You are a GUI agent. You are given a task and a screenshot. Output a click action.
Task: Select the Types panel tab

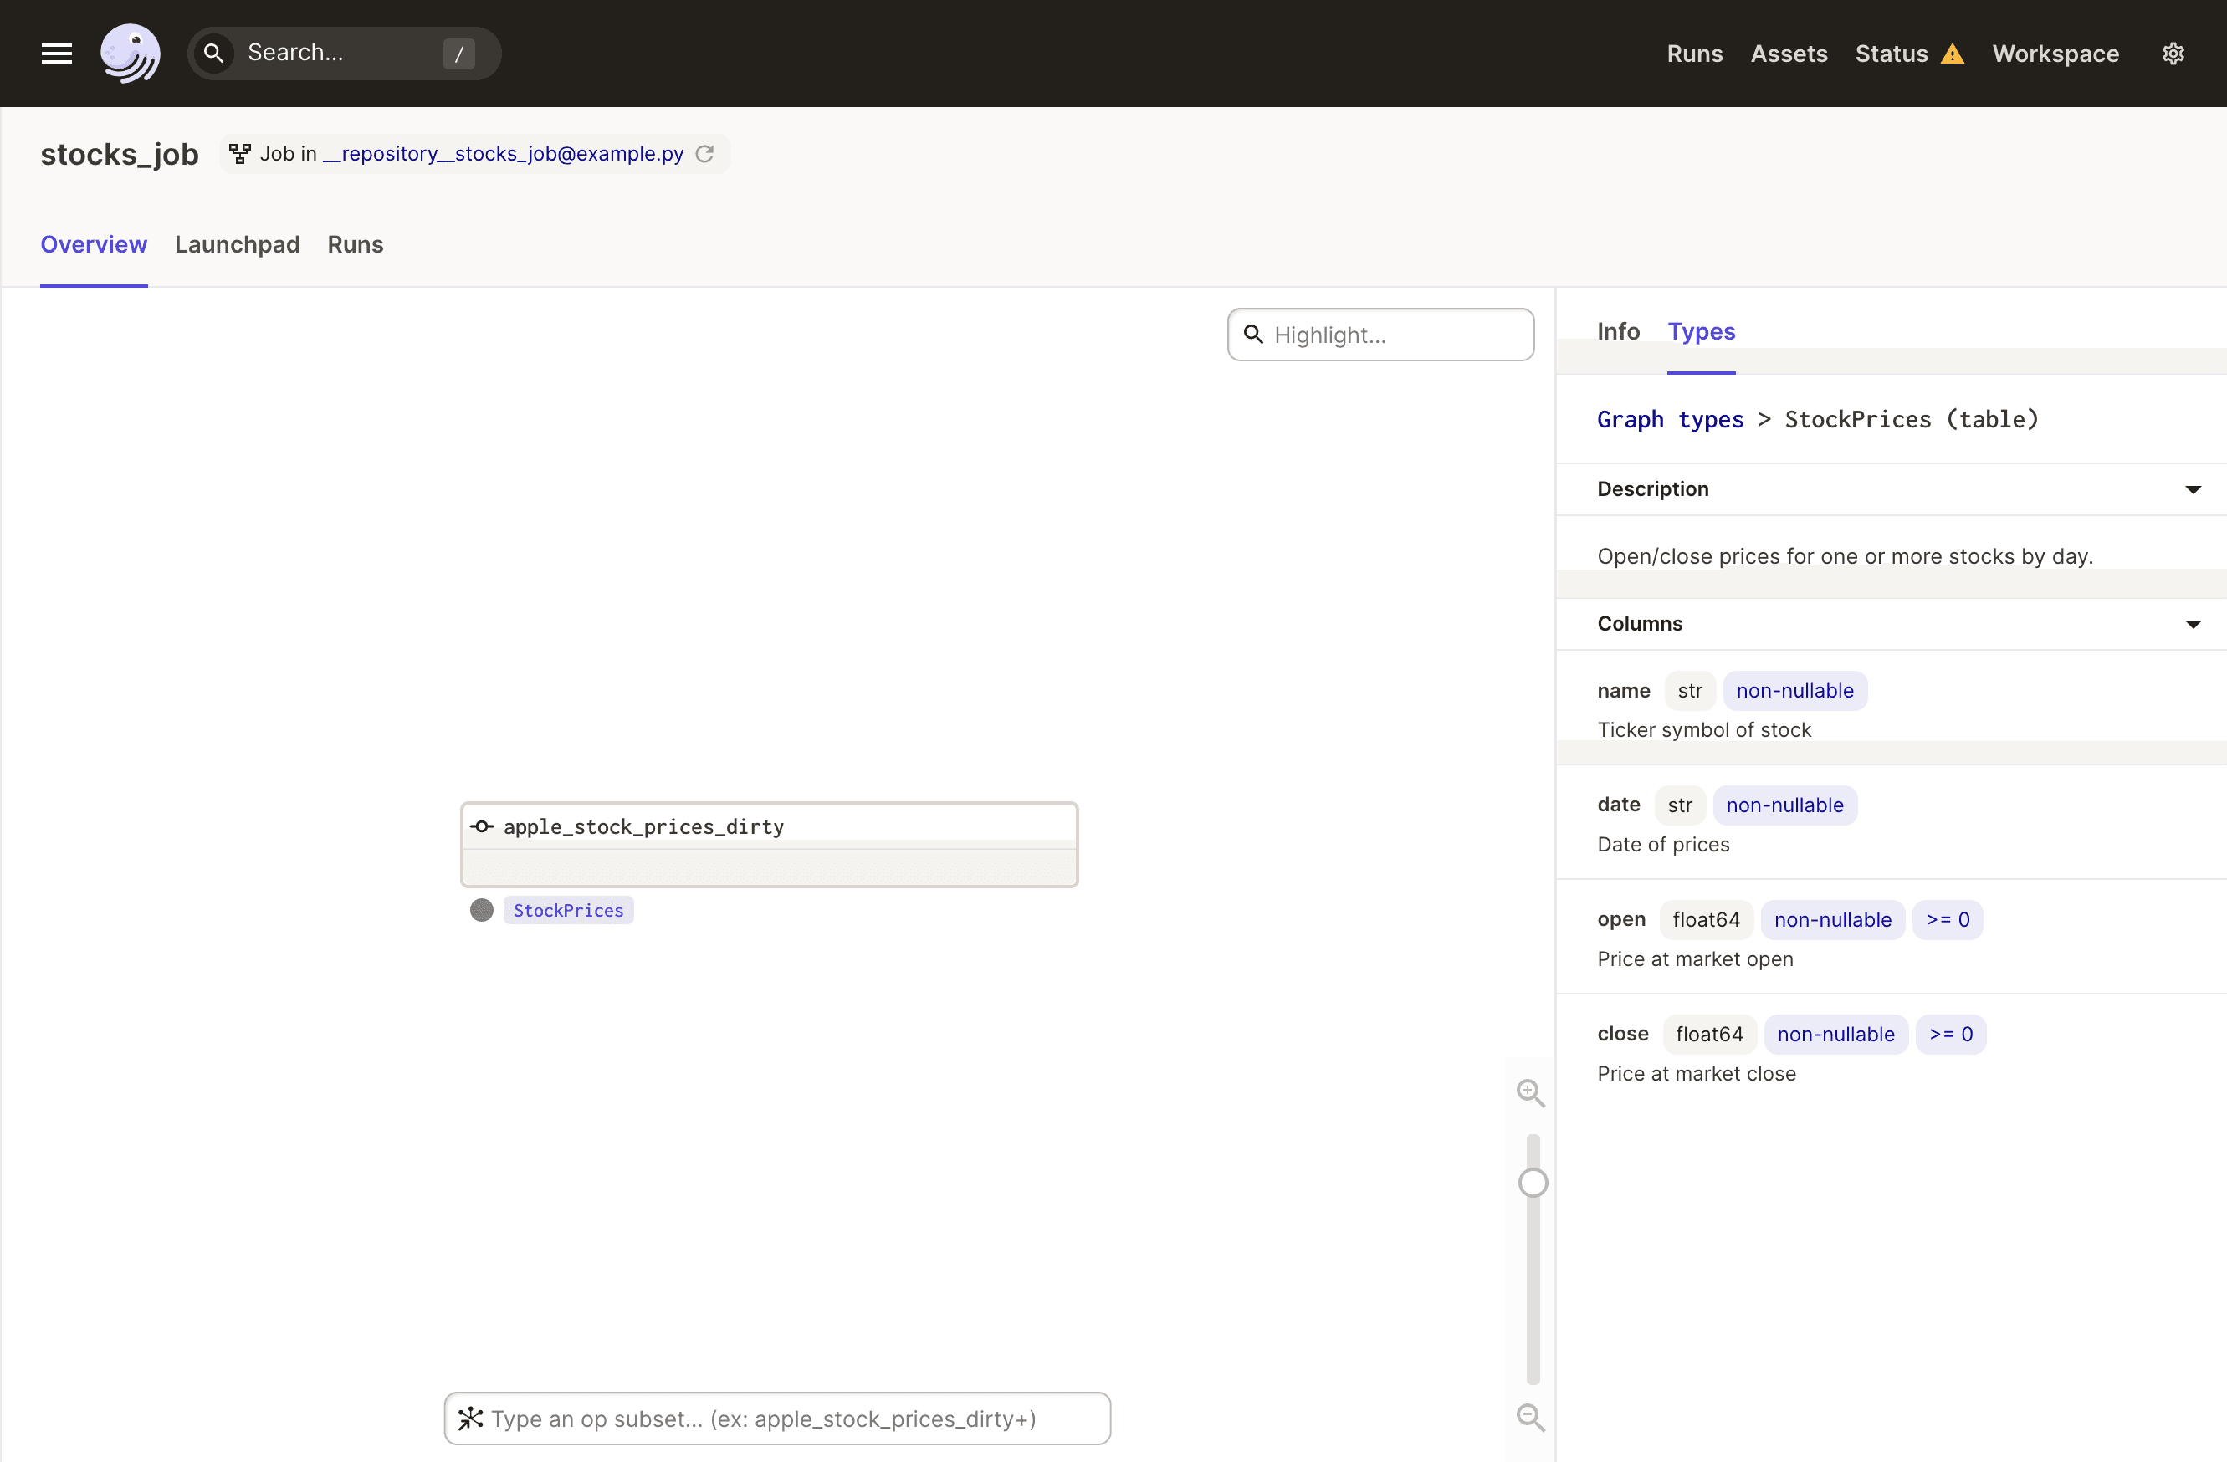(1702, 331)
